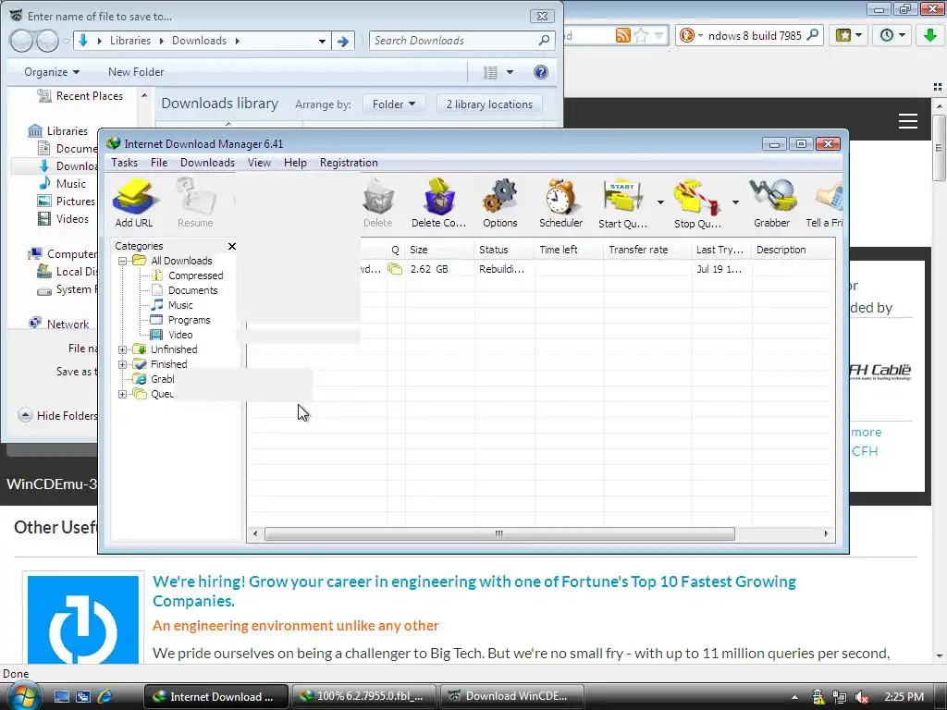Click Search Downloads field in save dialog

(461, 41)
